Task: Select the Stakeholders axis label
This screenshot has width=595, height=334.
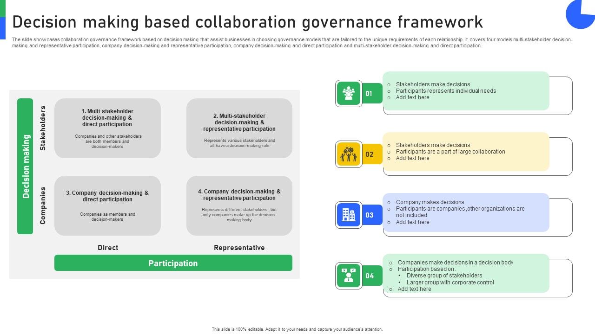Action: tap(43, 128)
